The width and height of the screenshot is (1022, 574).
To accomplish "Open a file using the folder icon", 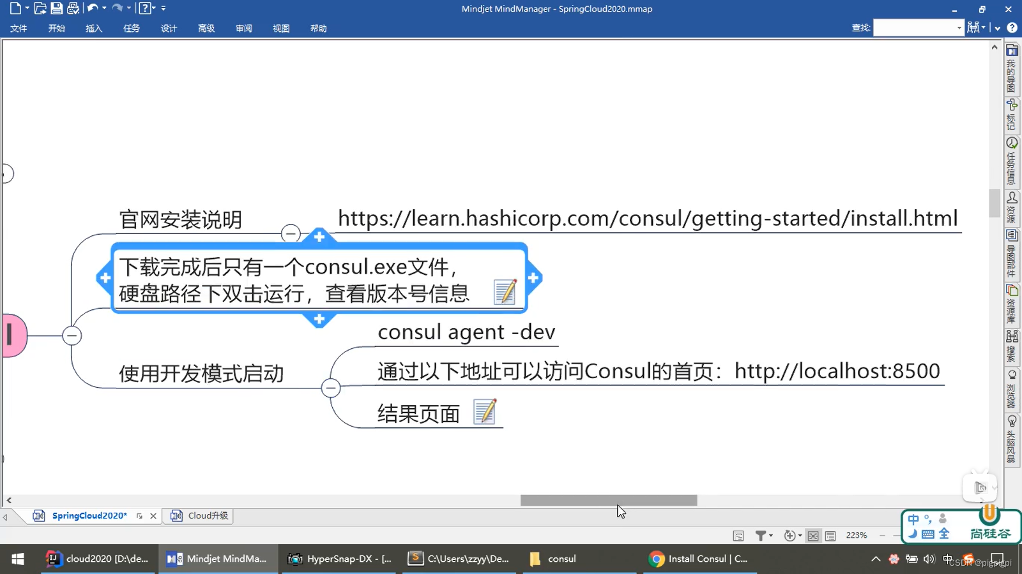I will 40,8.
